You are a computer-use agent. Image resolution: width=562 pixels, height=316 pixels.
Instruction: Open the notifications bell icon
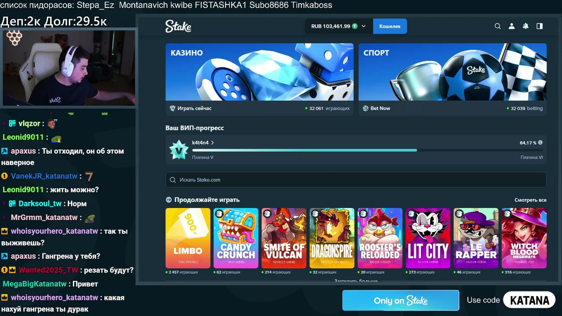(526, 26)
